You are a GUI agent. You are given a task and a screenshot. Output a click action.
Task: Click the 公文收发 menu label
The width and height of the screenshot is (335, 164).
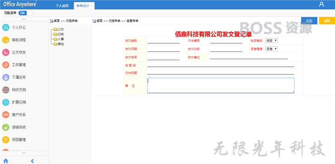(19, 53)
